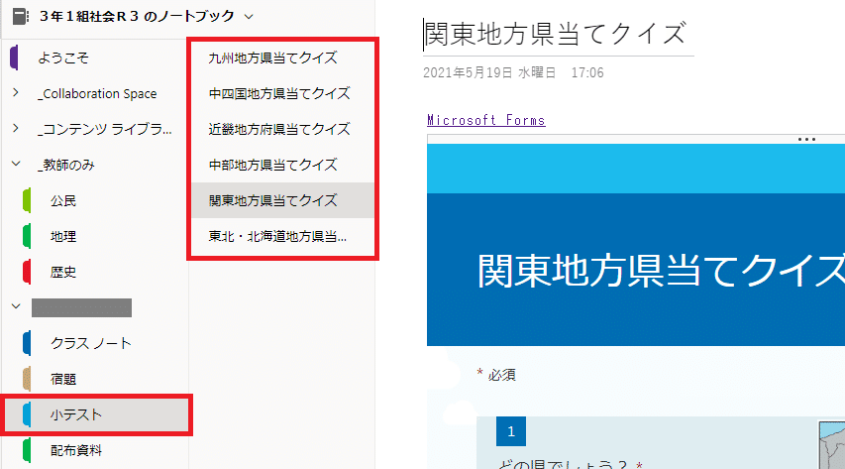Select _Collaboration Space section group label

click(97, 93)
